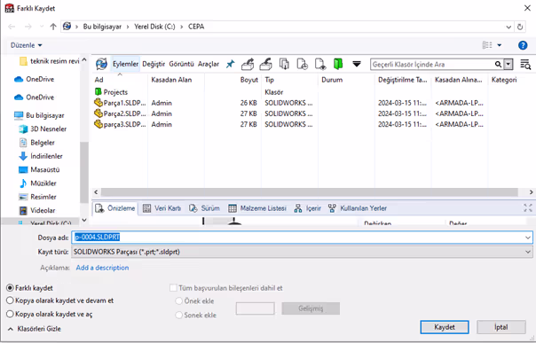Select the Parça1.SLDP file row
Image resolution: width=536 pixels, height=343 pixels.
pos(288,103)
